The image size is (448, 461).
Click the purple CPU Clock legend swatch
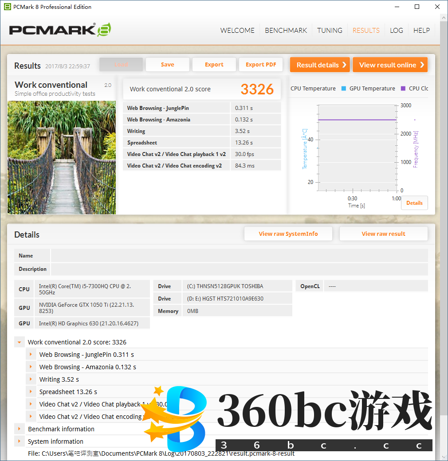click(403, 89)
